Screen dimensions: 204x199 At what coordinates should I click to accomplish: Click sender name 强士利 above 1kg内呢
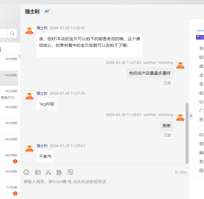[x=42, y=93]
